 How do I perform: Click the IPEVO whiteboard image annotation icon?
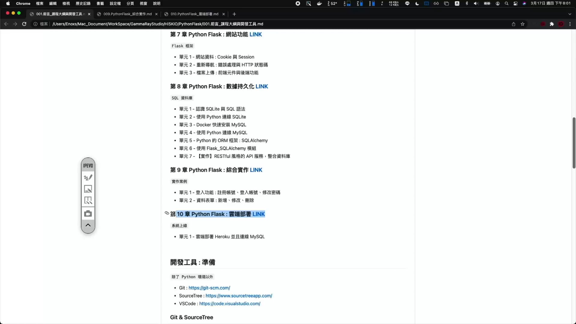[x=88, y=189]
